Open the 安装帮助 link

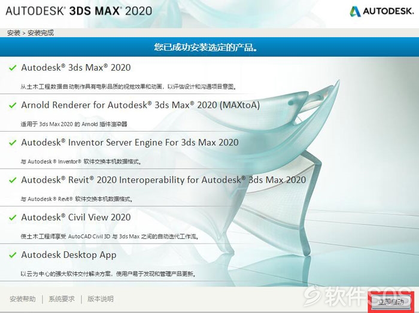23,299
